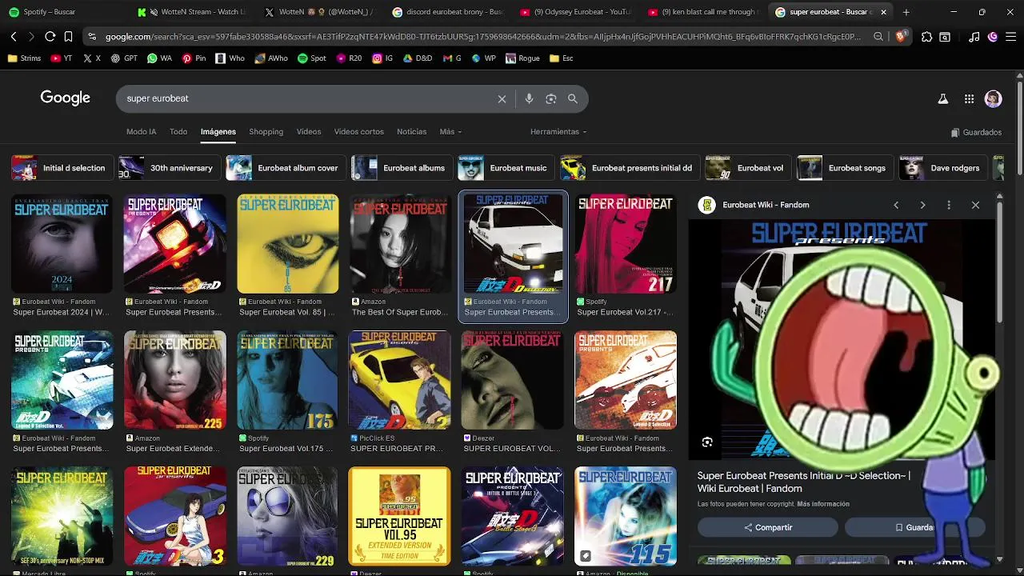Screen dimensions: 1024x576
Task: Open the browser extensions puzzle icon
Action: 926,37
